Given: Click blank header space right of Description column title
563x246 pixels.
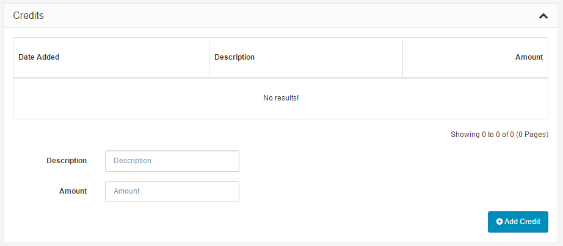Looking at the screenshot, I should point(330,57).
